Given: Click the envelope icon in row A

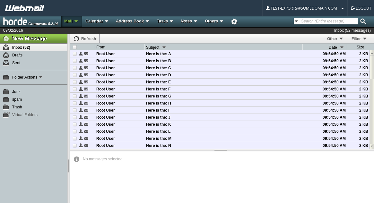Looking at the screenshot, I should 86,54.
